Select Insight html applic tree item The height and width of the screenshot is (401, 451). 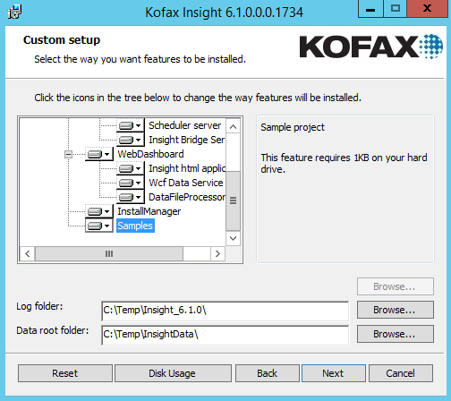pyautogui.click(x=187, y=168)
